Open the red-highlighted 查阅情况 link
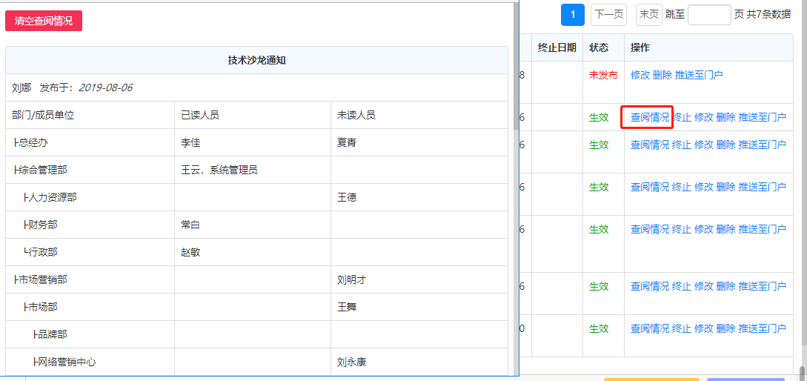This screenshot has height=381, width=807. point(649,117)
